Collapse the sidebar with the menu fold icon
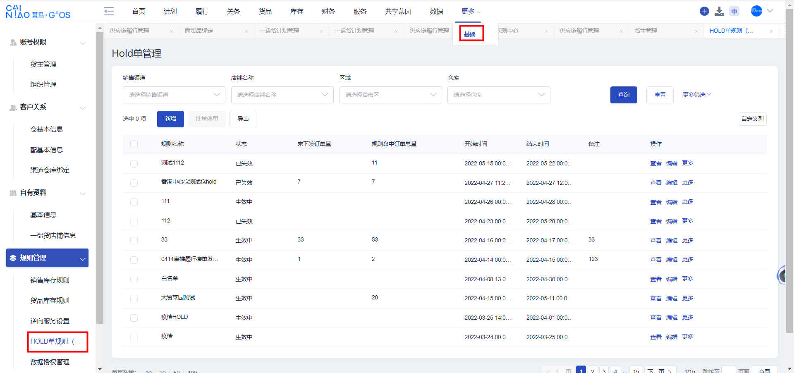This screenshot has height=373, width=794. click(x=109, y=11)
